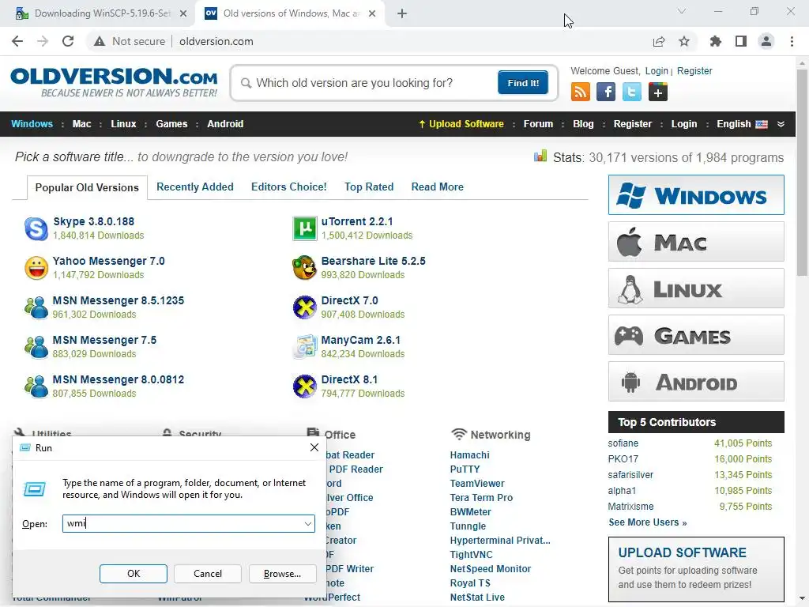The height and width of the screenshot is (607, 809).
Task: Open the Mac nav menu item
Action: (x=81, y=124)
